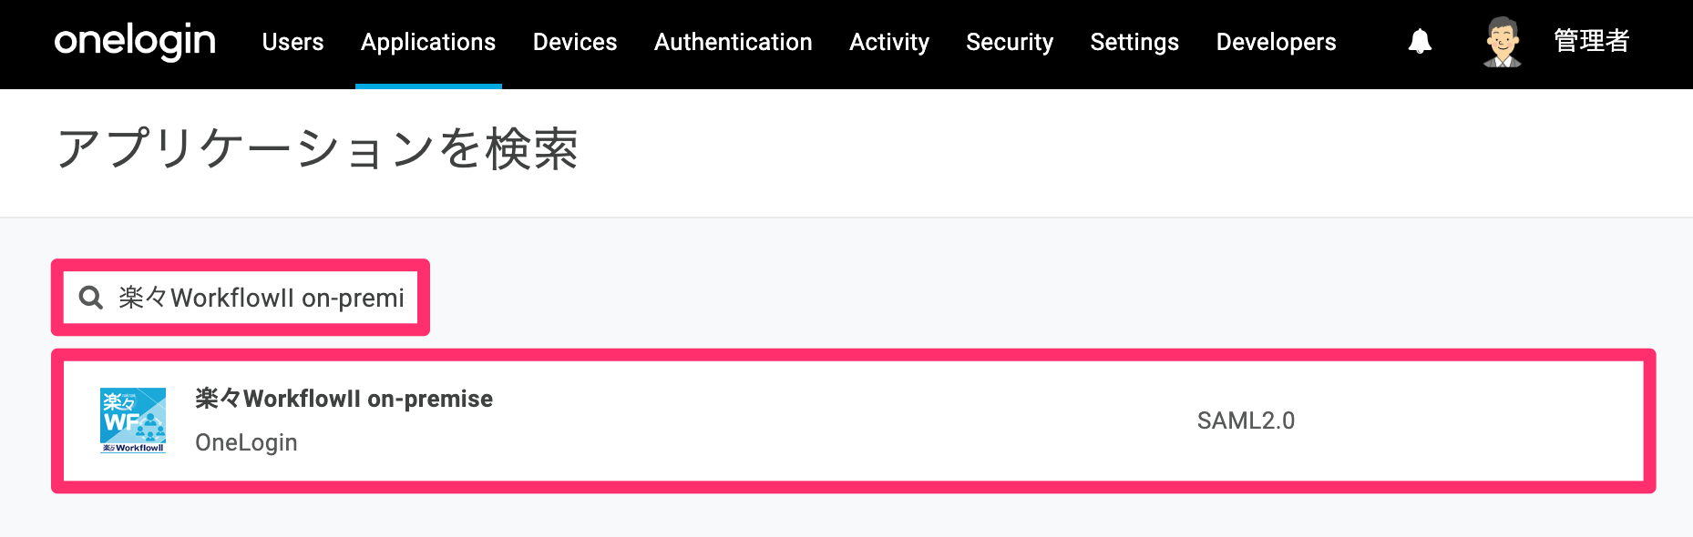Image resolution: width=1693 pixels, height=537 pixels.
Task: Open the Authentication menu
Action: [734, 42]
